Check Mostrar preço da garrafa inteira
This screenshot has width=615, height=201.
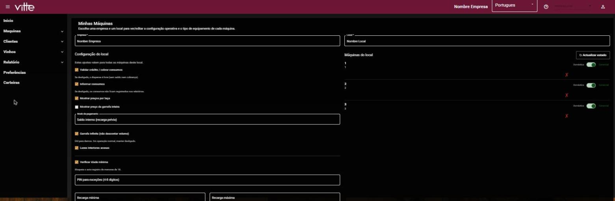coord(76,107)
